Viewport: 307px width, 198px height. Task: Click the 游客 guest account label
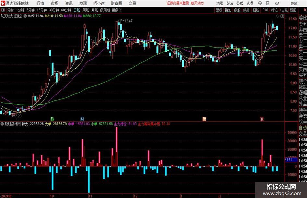294,3
